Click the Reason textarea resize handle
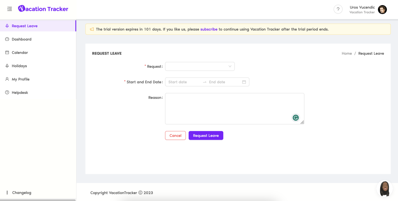This screenshot has height=201, width=398. tap(302, 122)
